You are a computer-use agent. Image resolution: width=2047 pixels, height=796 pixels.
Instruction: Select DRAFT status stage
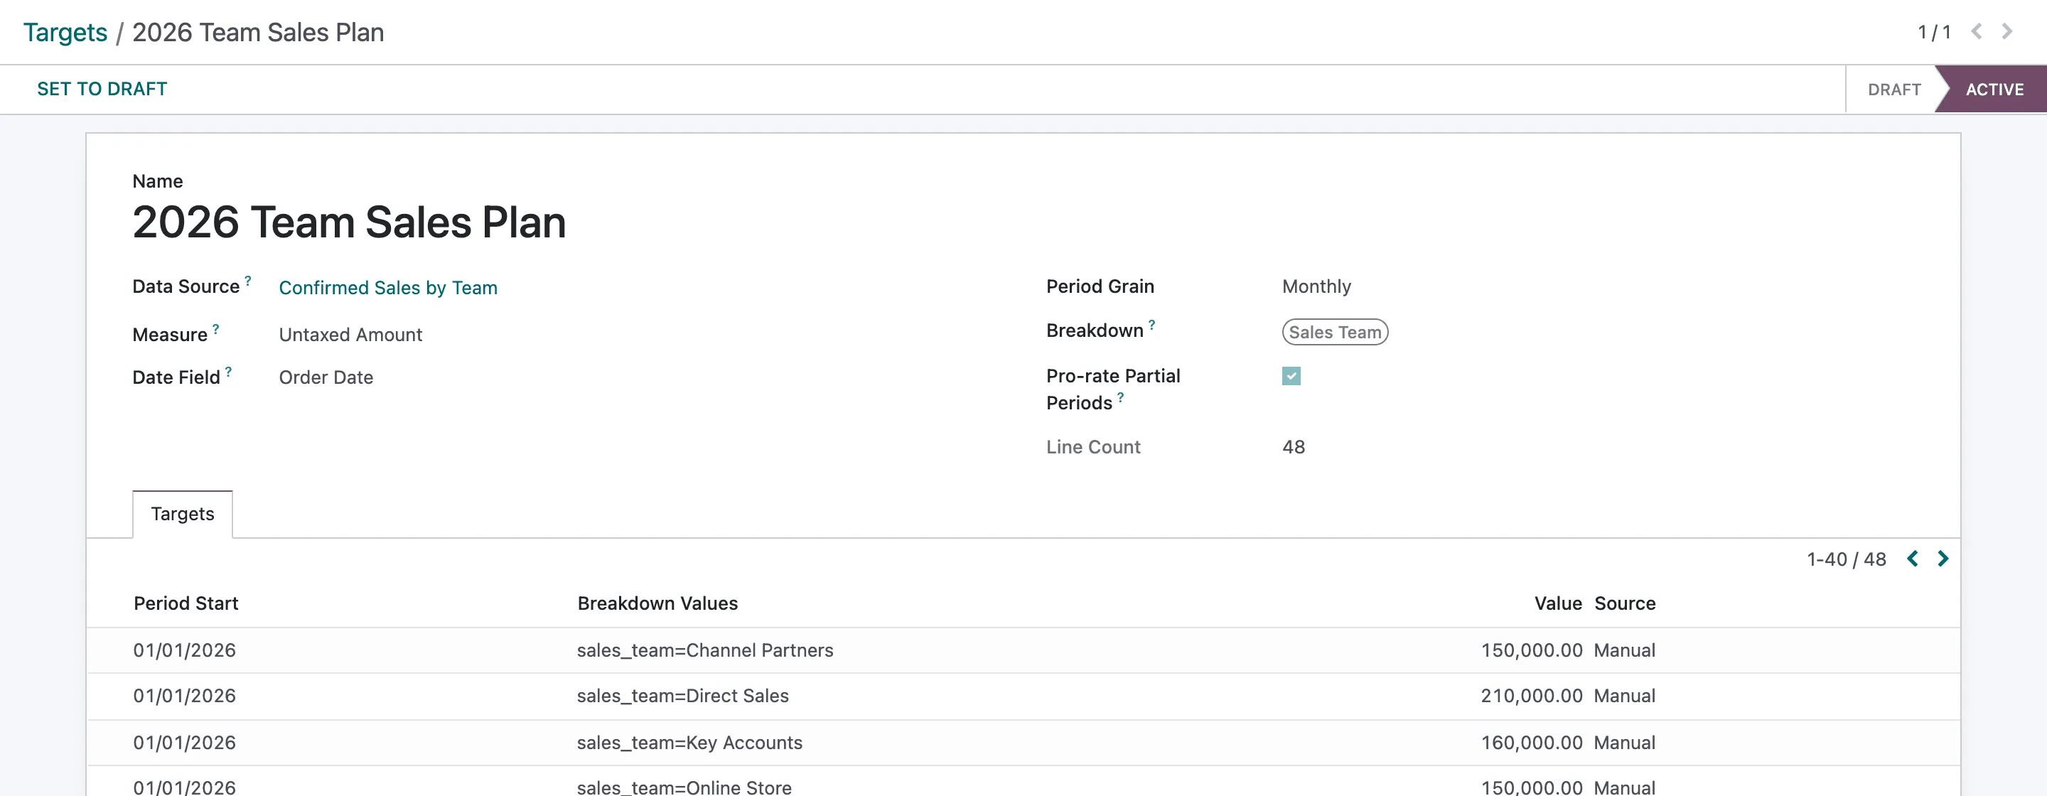point(1893,90)
